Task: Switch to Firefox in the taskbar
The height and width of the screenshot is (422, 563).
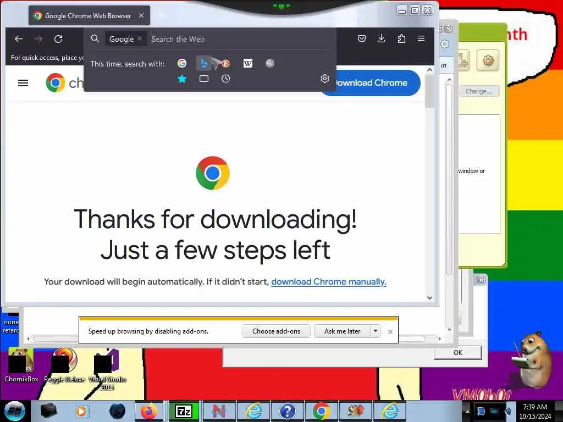Action: click(149, 411)
